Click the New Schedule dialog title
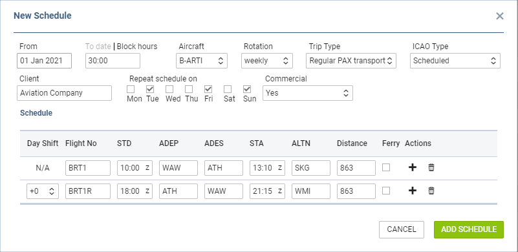Screen dimensions: 518x252 pyautogui.click(x=42, y=16)
